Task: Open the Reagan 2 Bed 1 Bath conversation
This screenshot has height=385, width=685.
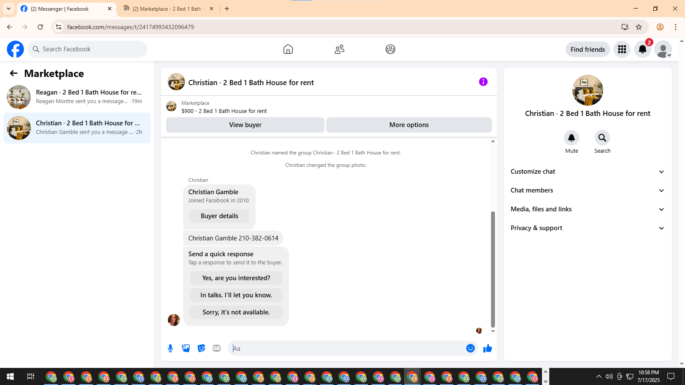Action: [x=77, y=97]
